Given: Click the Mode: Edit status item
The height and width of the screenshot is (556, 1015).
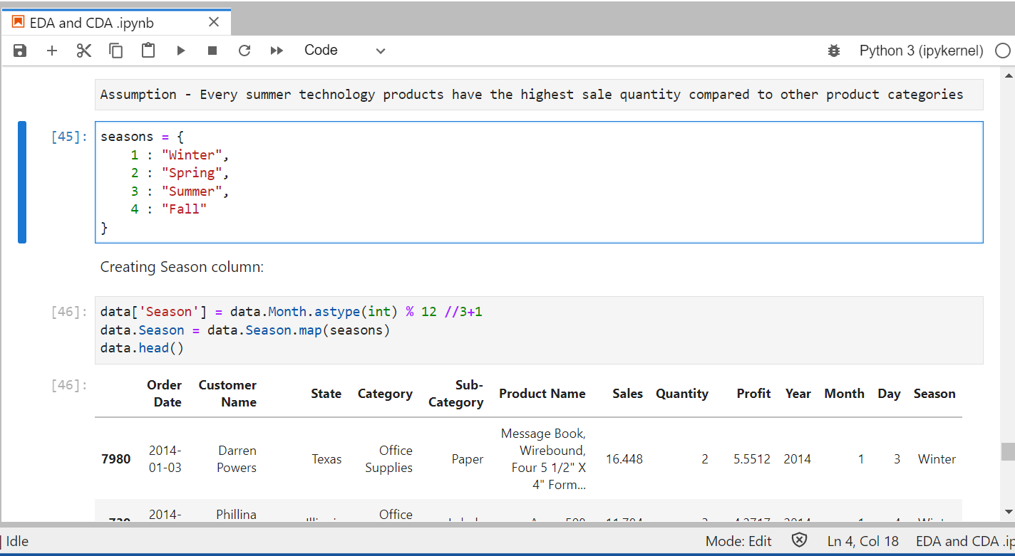Looking at the screenshot, I should pyautogui.click(x=738, y=540).
